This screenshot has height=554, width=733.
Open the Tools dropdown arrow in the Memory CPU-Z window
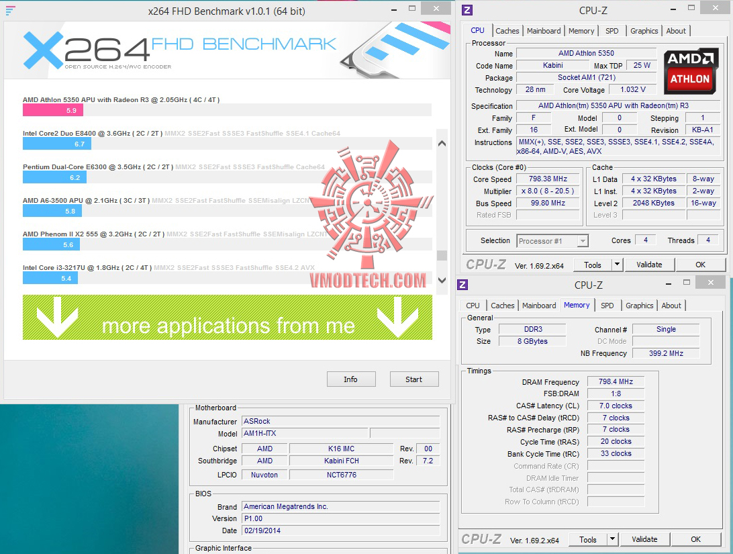[x=612, y=539]
